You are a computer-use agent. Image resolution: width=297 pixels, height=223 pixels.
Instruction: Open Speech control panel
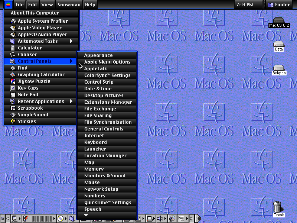[107, 209]
